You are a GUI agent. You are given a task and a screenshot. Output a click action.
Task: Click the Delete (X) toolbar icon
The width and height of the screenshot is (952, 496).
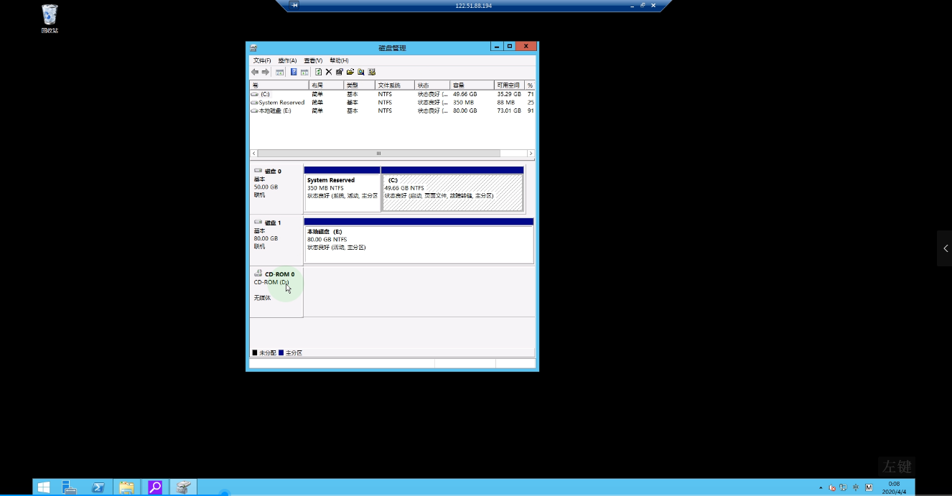[x=329, y=72]
